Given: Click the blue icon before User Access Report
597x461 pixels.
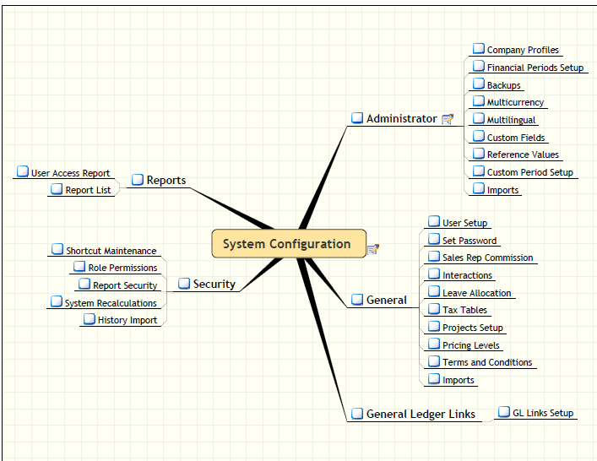Looking at the screenshot, I should [23, 172].
